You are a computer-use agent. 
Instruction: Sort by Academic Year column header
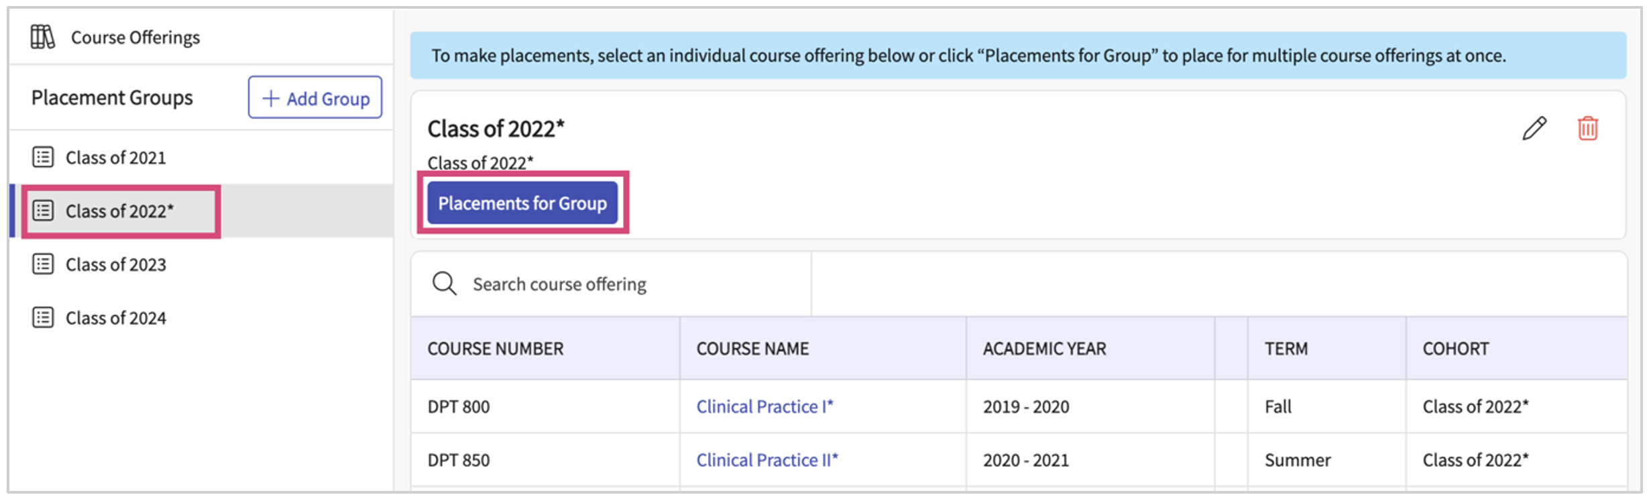1044,349
